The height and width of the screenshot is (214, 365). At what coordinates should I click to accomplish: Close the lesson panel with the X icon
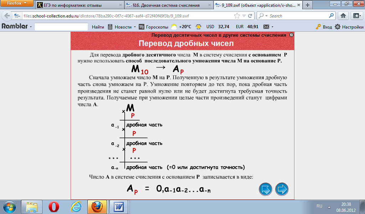click(291, 35)
